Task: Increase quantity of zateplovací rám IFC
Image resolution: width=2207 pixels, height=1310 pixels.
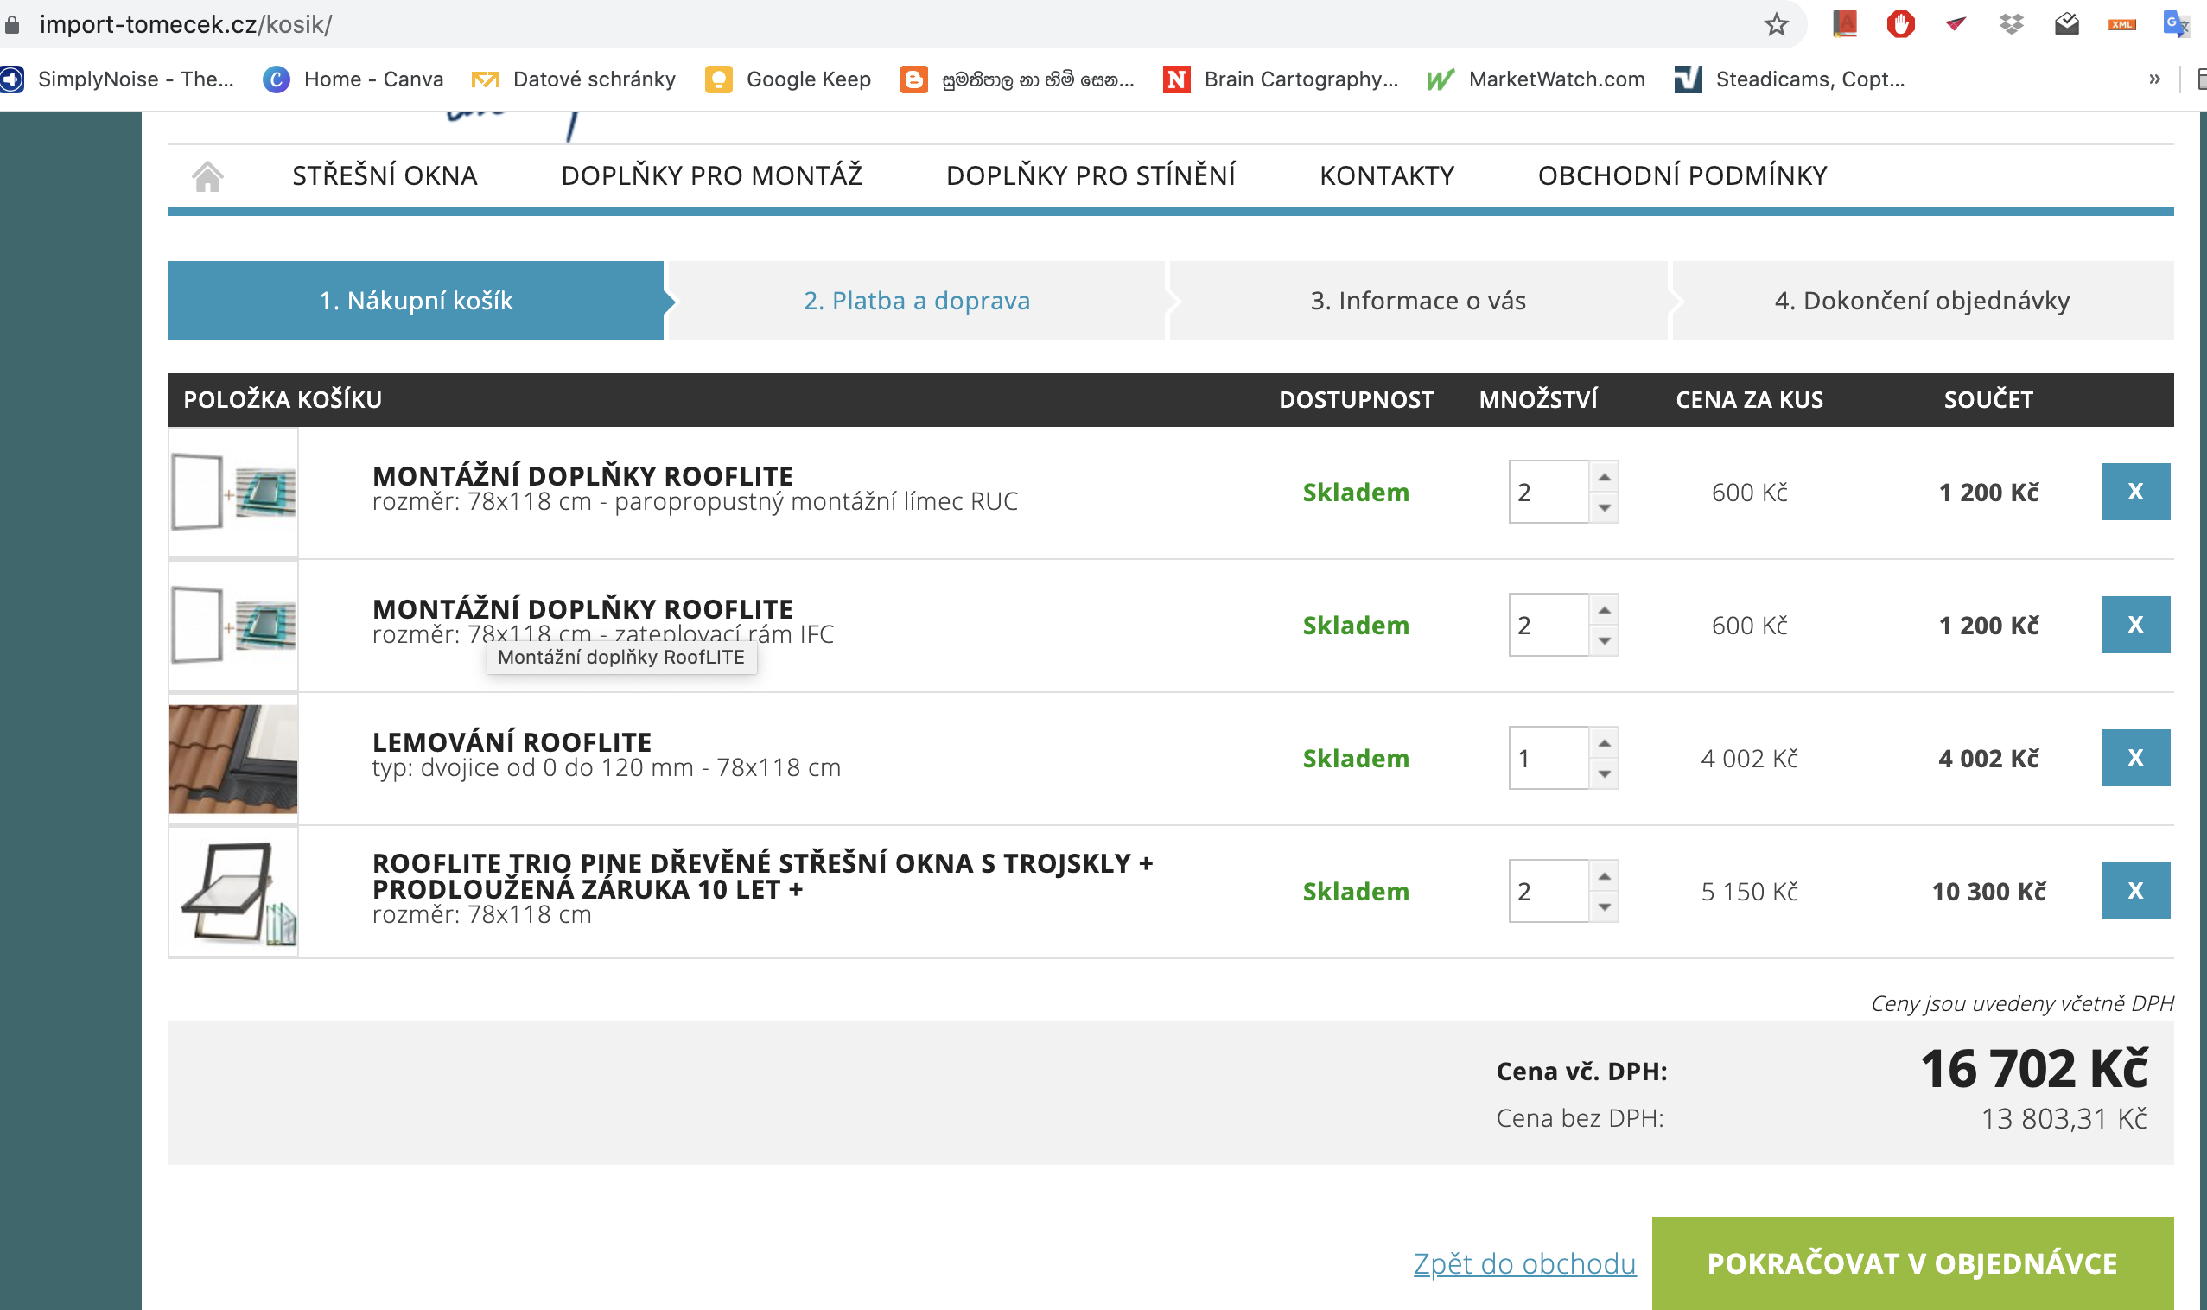Action: pyautogui.click(x=1604, y=610)
